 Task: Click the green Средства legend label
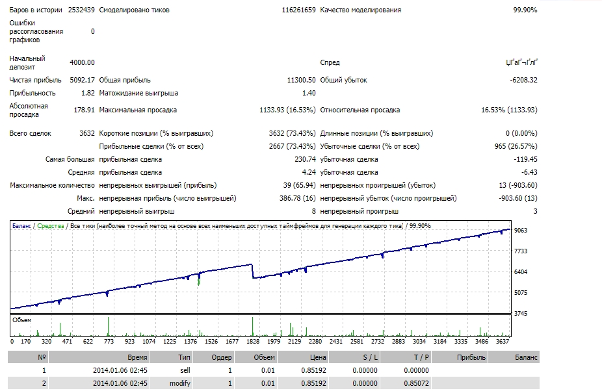(51, 226)
